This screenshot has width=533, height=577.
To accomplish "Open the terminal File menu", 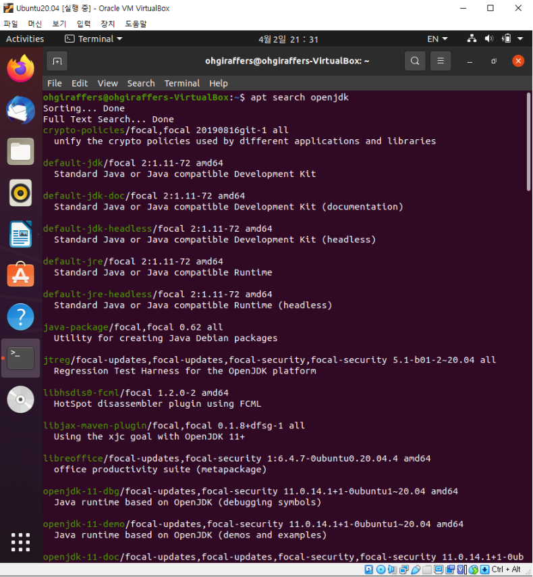I will (x=55, y=84).
